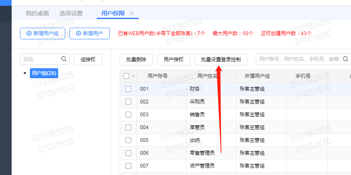
Task: Click the 新增用户 button
Action: click(90, 34)
